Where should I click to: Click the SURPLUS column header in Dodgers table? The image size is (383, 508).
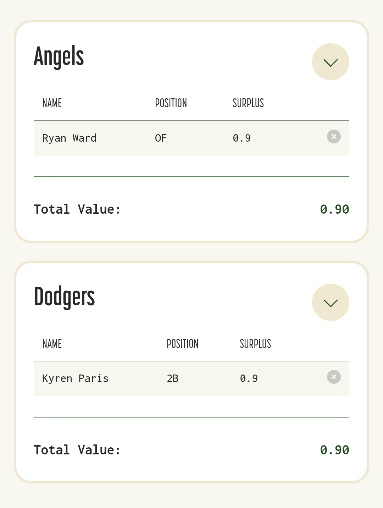tap(255, 344)
